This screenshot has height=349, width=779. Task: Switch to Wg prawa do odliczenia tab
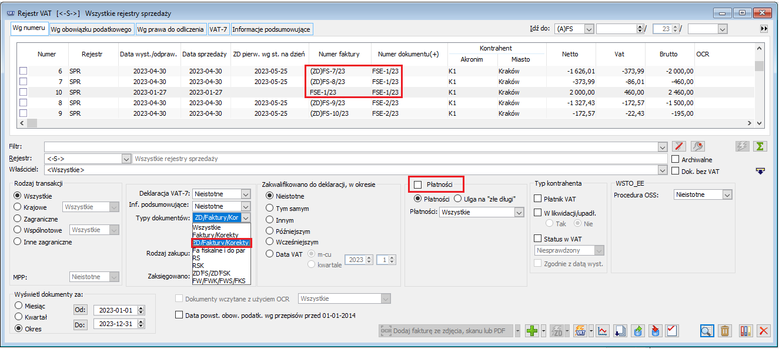171,29
